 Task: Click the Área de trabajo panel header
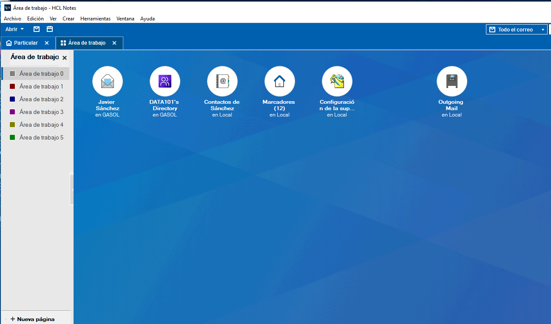click(35, 57)
